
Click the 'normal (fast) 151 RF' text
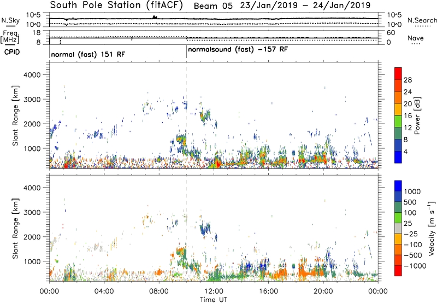88,54
